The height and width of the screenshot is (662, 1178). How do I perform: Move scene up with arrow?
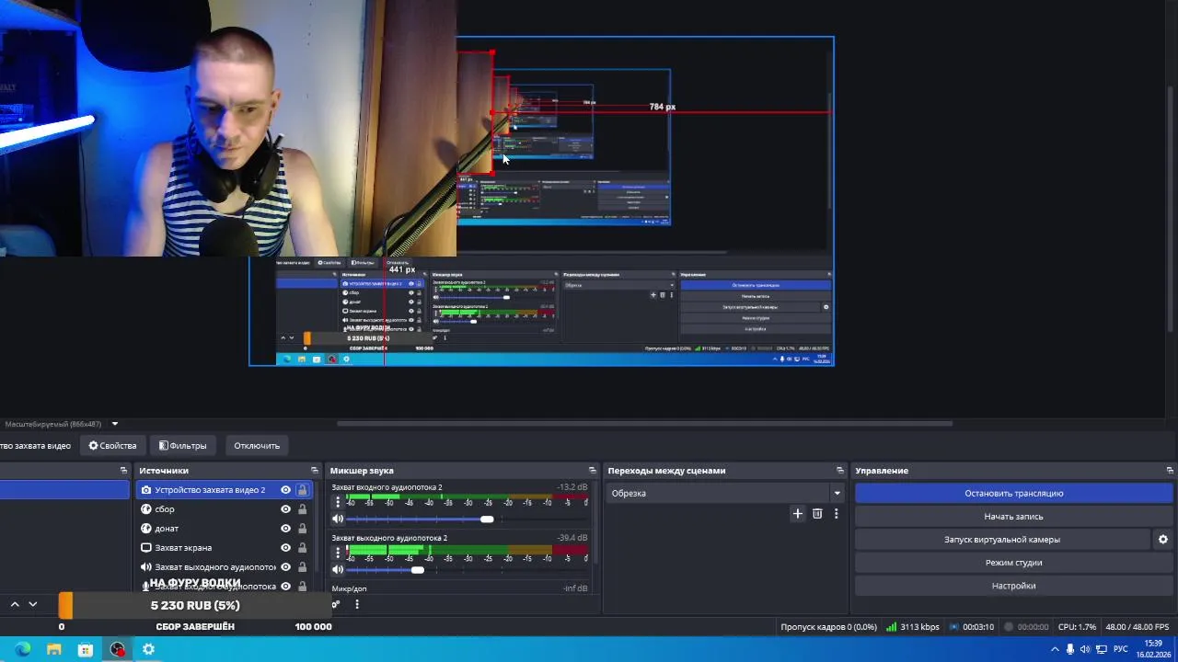pyautogui.click(x=15, y=604)
